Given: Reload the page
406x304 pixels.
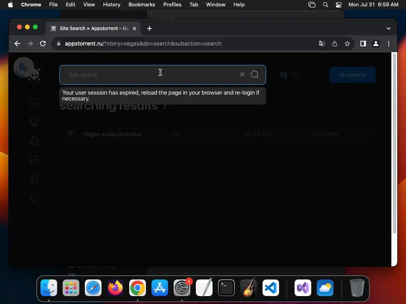Looking at the screenshot, I should [x=43, y=44].
